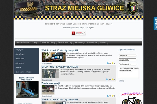Focus the Twój e-mail input field
The image size is (157, 104).
(128, 60)
